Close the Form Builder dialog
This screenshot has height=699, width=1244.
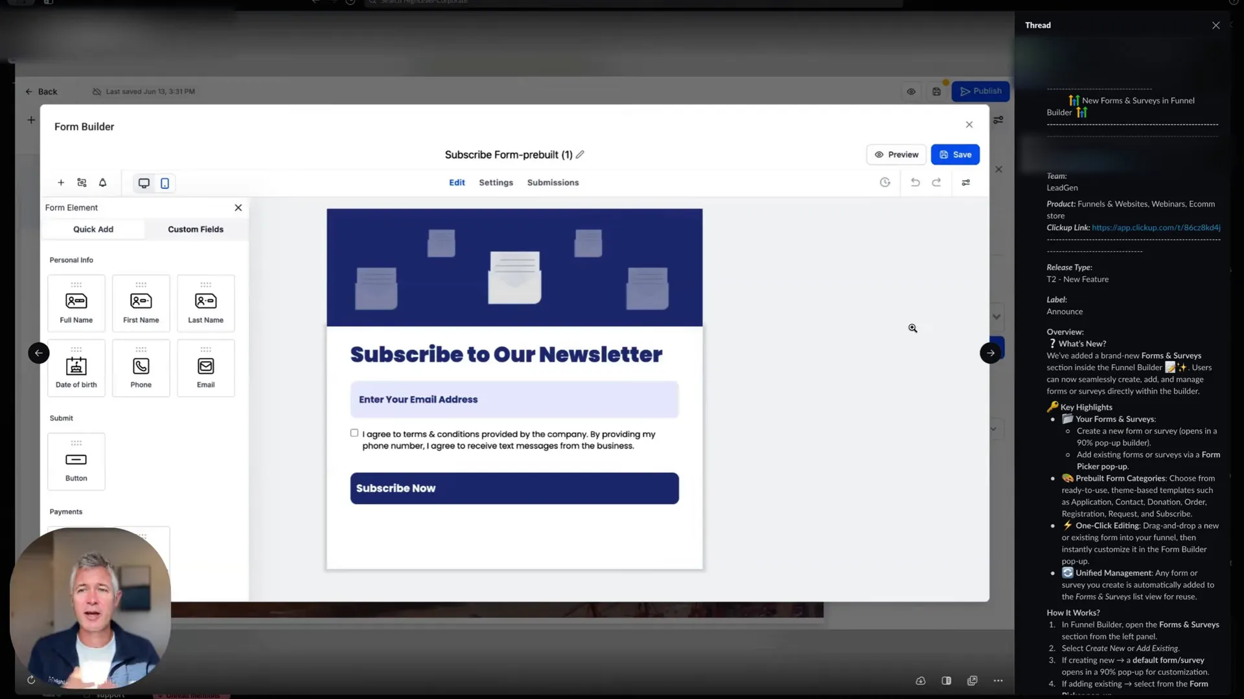969,124
